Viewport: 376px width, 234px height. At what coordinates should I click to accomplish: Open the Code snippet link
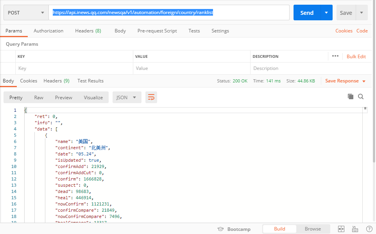362,31
